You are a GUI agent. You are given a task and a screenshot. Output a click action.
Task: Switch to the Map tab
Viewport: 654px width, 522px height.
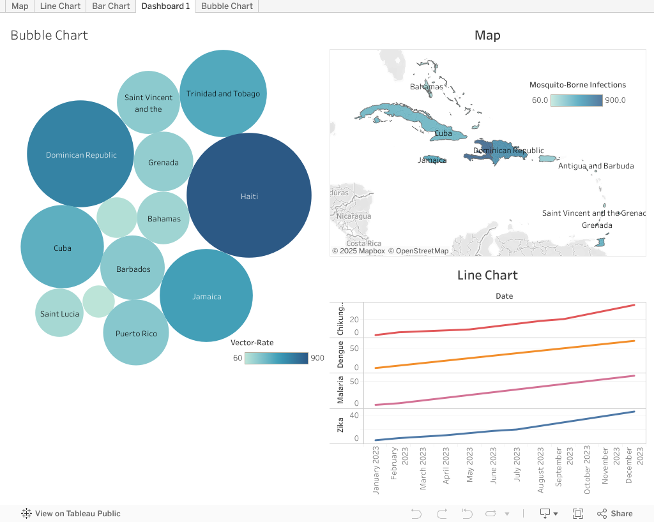(20, 6)
